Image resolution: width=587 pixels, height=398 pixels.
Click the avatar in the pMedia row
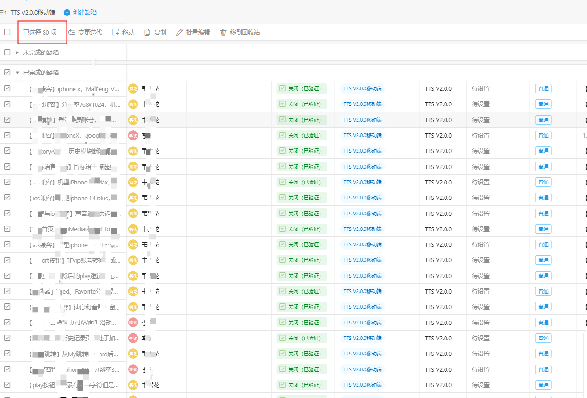click(x=133, y=229)
